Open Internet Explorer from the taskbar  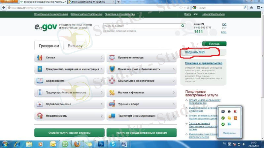[17, 144]
